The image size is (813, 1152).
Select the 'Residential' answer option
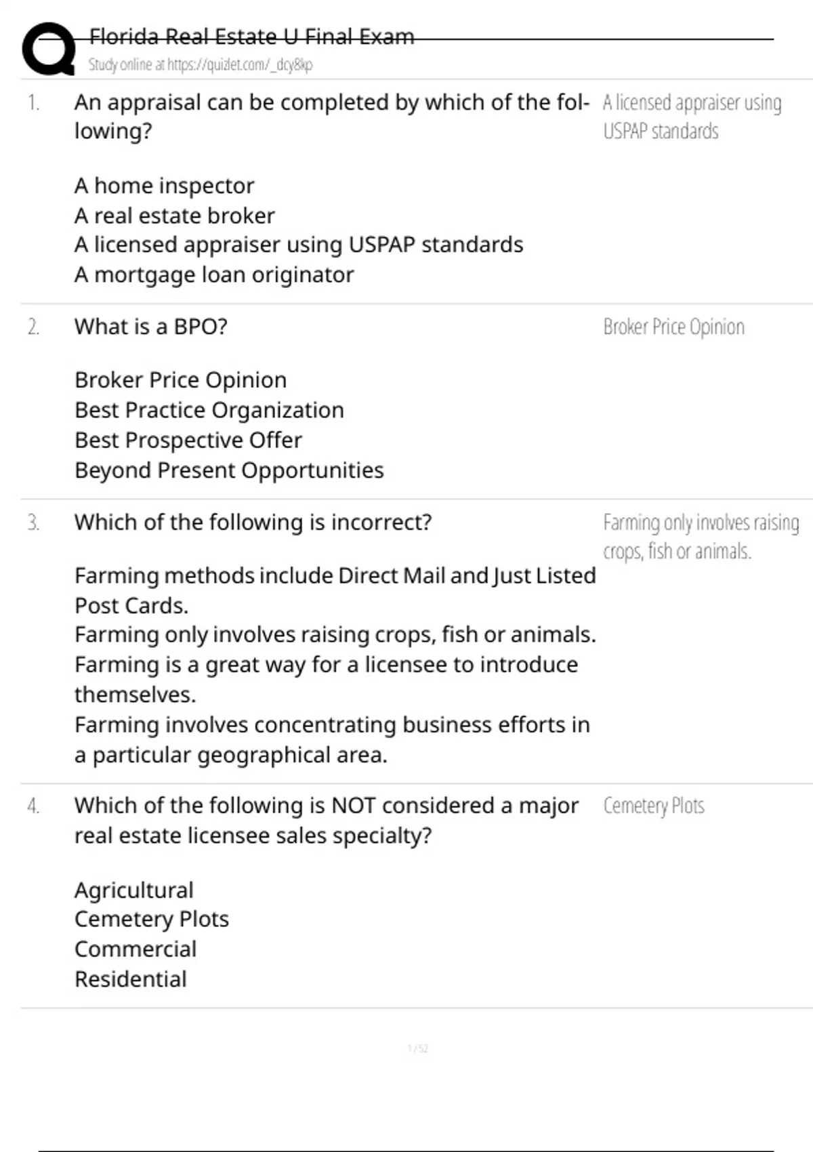[130, 979]
